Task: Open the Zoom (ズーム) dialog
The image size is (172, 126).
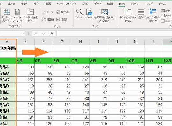Action: tap(79, 14)
